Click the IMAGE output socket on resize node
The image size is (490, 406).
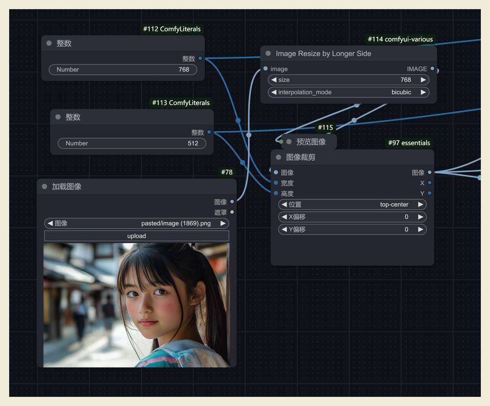[x=433, y=69]
